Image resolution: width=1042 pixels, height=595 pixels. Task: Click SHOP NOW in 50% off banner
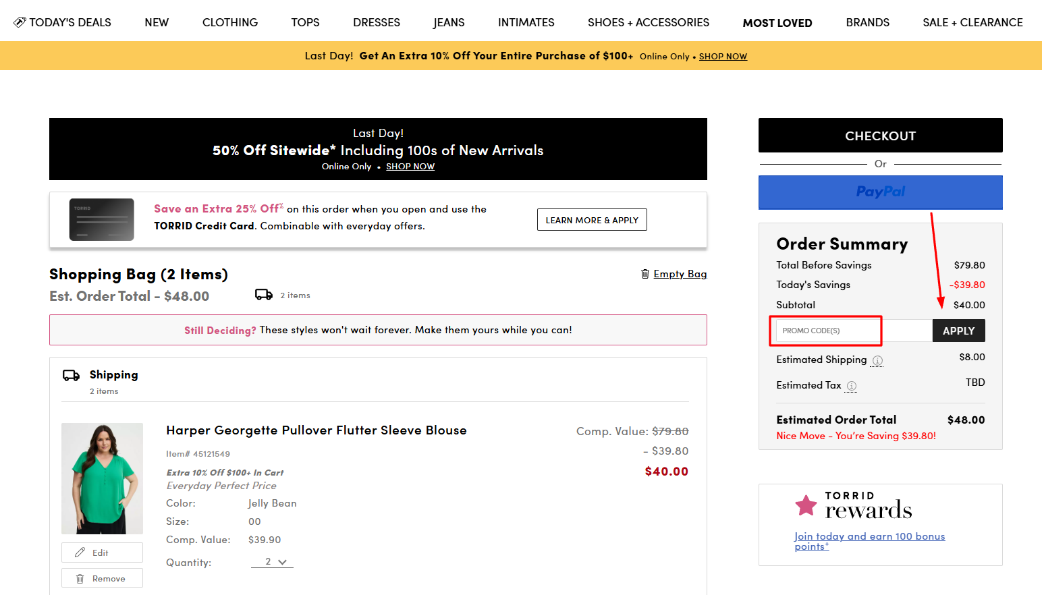[410, 167]
